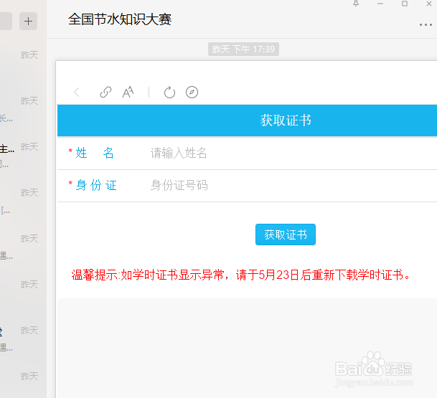The height and width of the screenshot is (398, 437).
Task: Select the chat row showing 长...
Action: coord(23,111)
